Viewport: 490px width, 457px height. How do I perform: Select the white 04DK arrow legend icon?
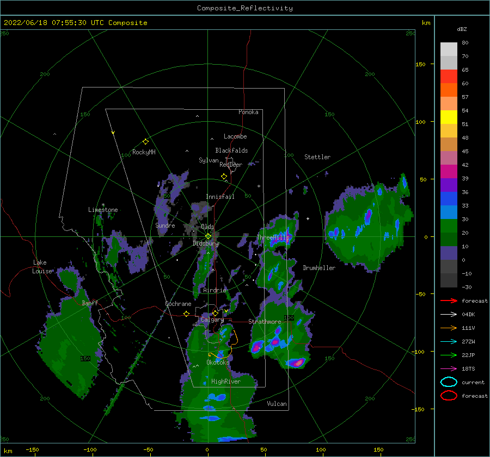click(449, 315)
